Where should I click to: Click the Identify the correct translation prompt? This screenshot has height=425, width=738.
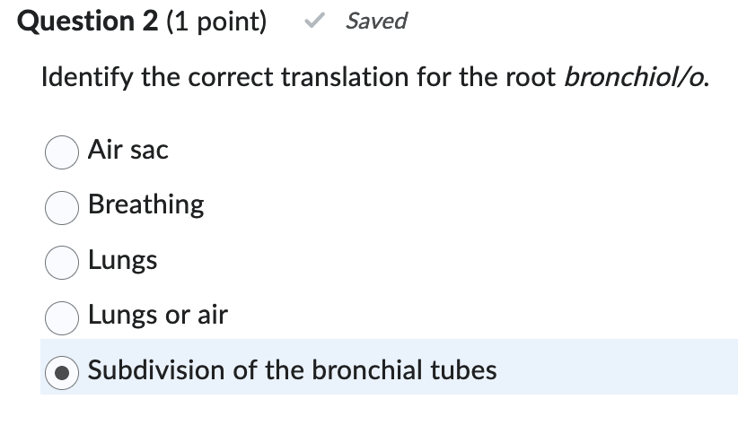pos(269,78)
